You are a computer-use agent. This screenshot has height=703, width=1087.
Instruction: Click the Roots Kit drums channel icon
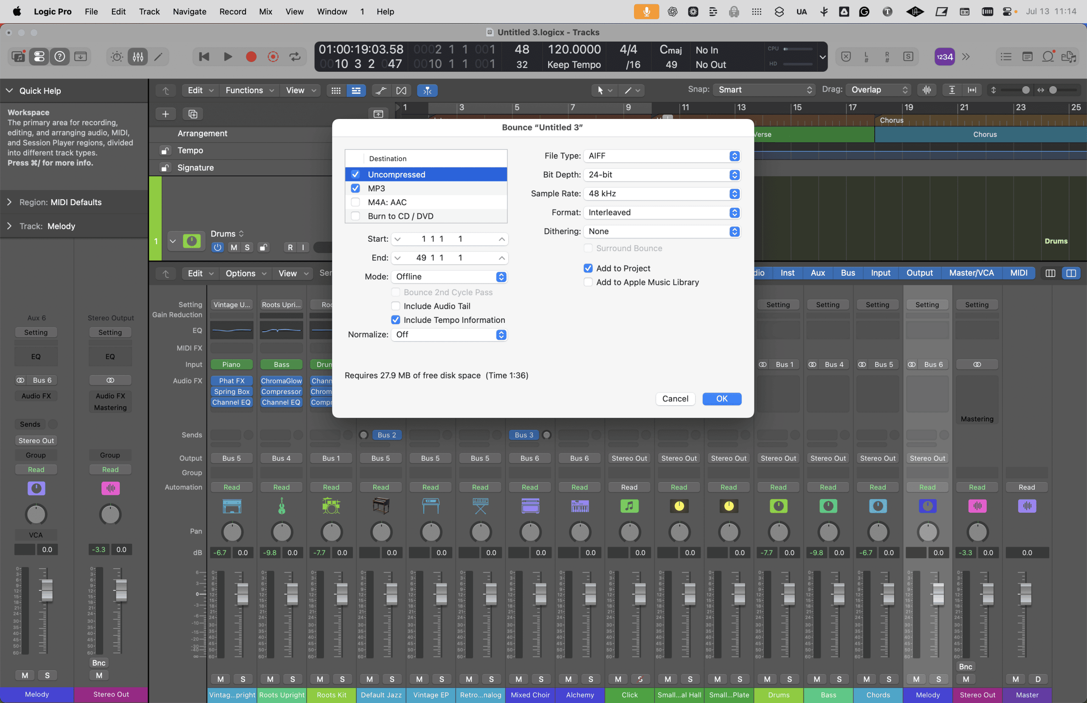pyautogui.click(x=331, y=506)
